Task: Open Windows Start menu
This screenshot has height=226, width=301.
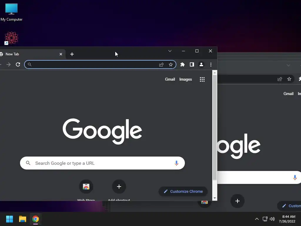Action: [x=9, y=219]
